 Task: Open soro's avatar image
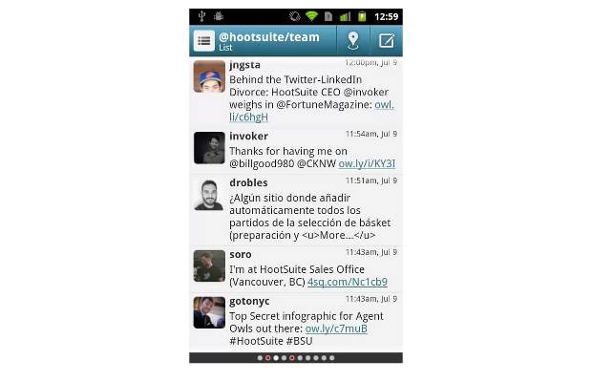(x=209, y=266)
